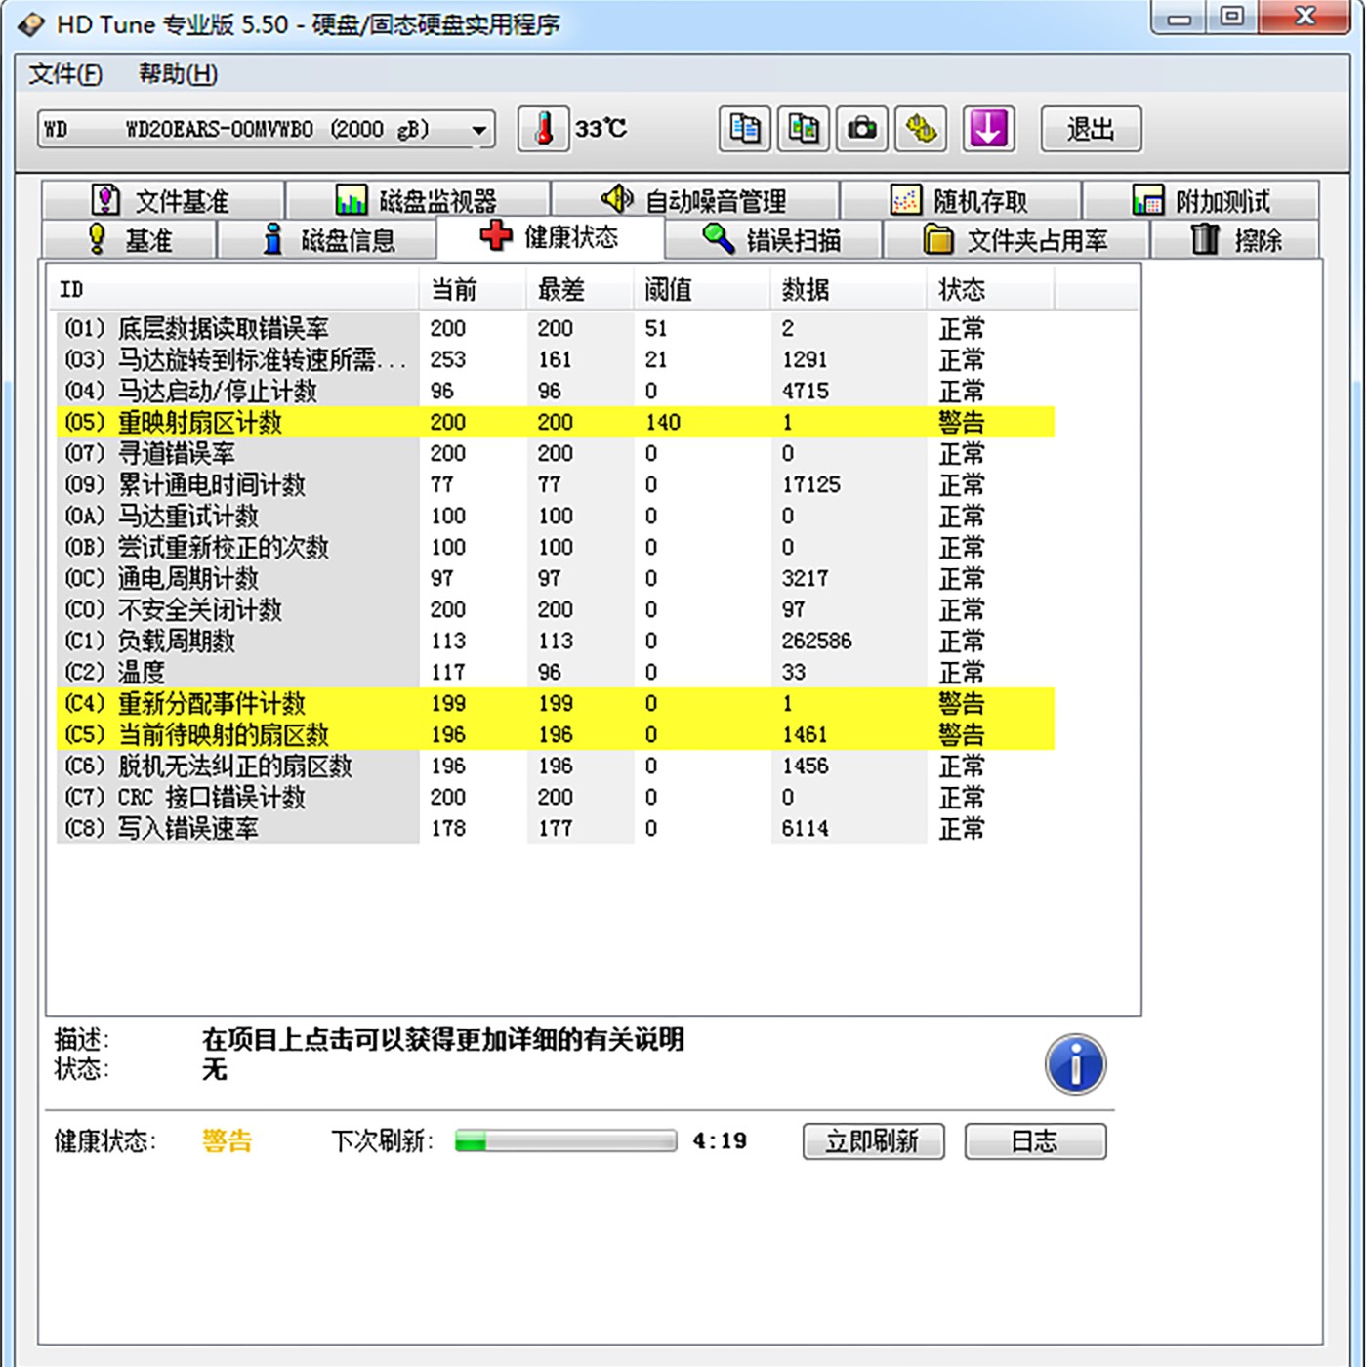1367x1367 pixels.
Task: Select the (07) 寻道错误率 row
Action: 556,453
